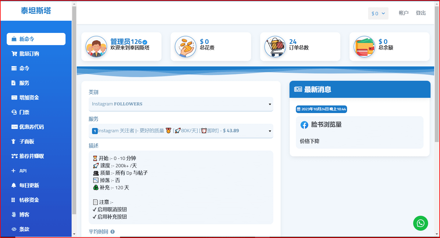This screenshot has width=440, height=238.
Task: Click the 登出 logout link
Action: (421, 13)
